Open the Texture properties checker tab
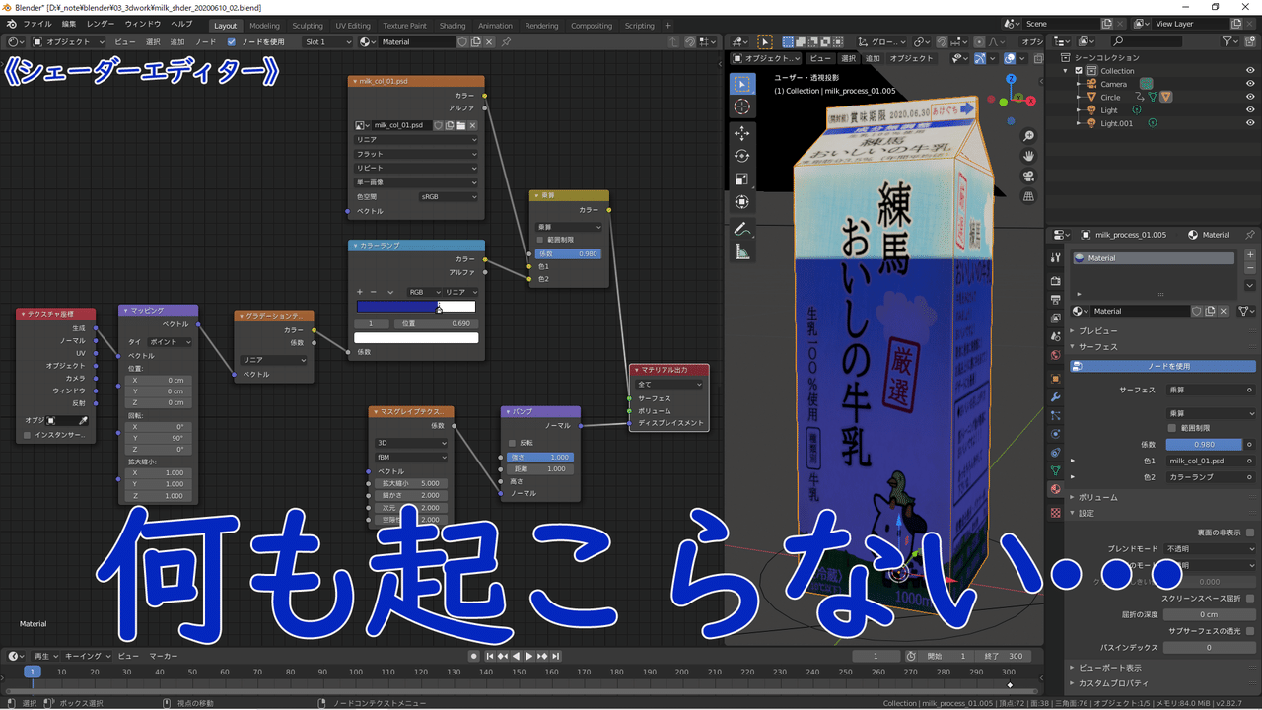 pyautogui.click(x=1055, y=513)
